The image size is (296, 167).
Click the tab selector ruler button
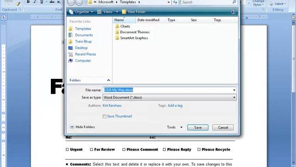tap(4, 17)
